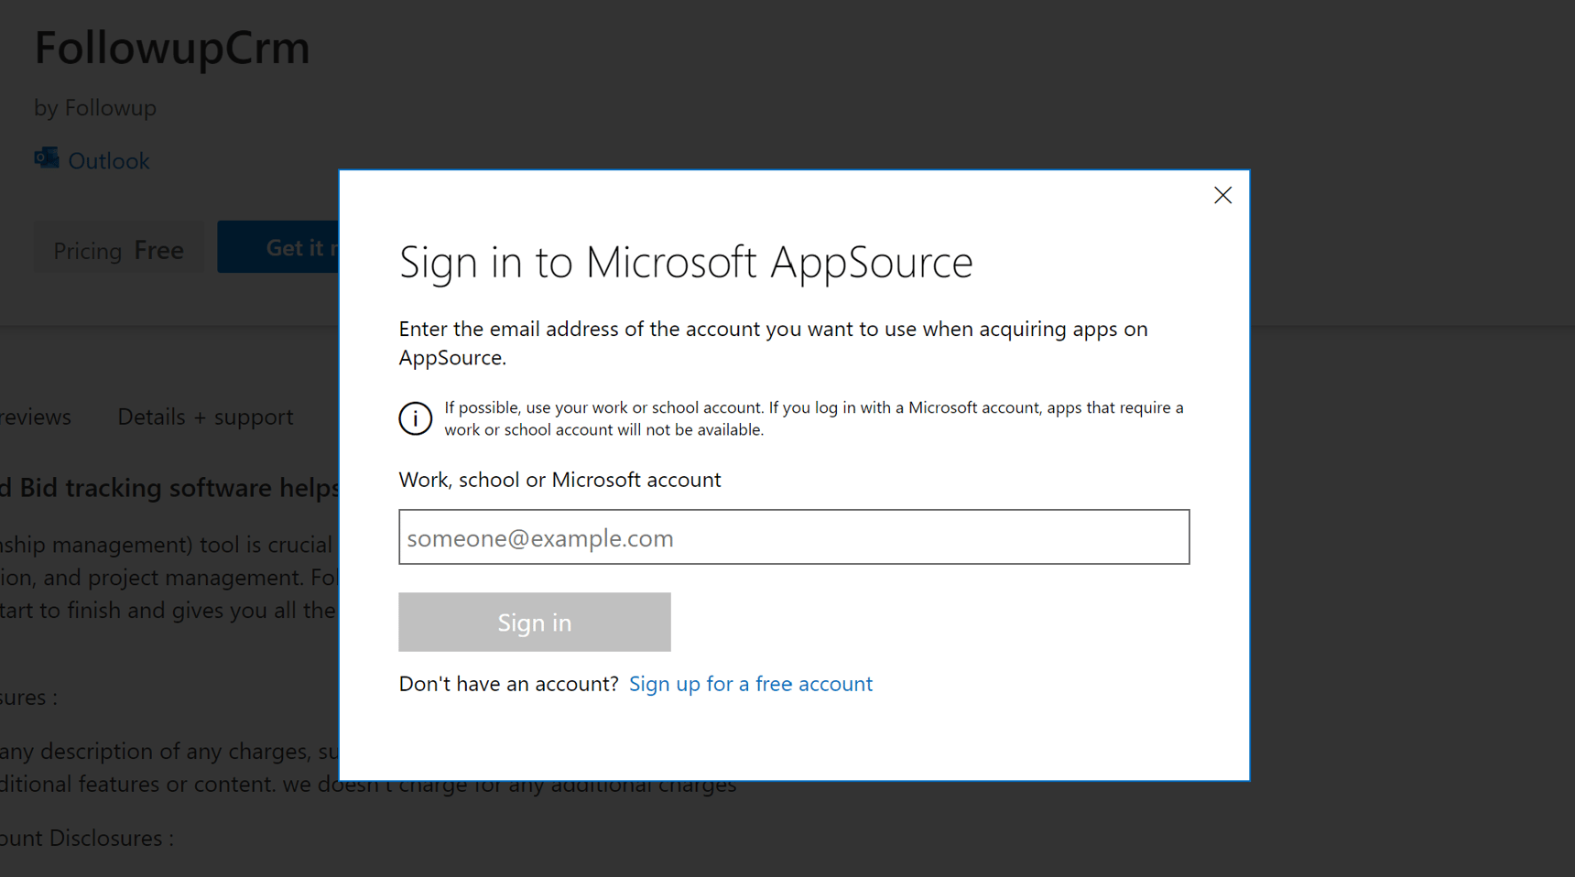1575x877 pixels.
Task: Click the Get it now button behind dialog
Action: pos(278,247)
